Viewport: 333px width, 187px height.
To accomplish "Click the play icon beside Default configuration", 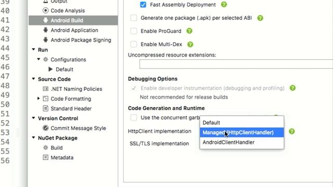I will [50, 69].
